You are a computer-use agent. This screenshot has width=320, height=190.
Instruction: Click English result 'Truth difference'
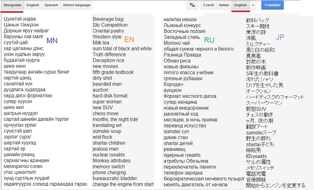(109, 54)
